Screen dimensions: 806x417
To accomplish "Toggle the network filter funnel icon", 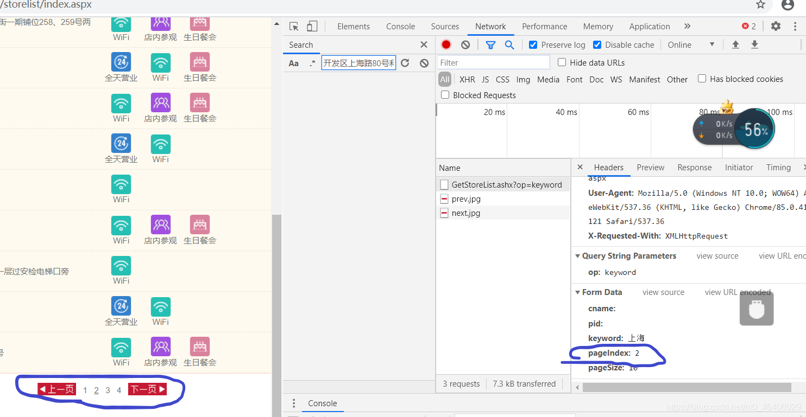I will (x=490, y=44).
